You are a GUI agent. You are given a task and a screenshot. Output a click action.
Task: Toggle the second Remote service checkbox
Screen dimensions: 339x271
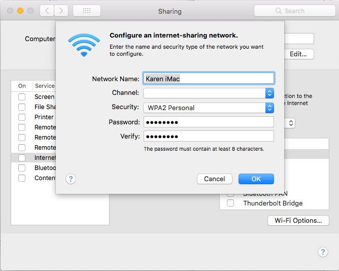22,138
